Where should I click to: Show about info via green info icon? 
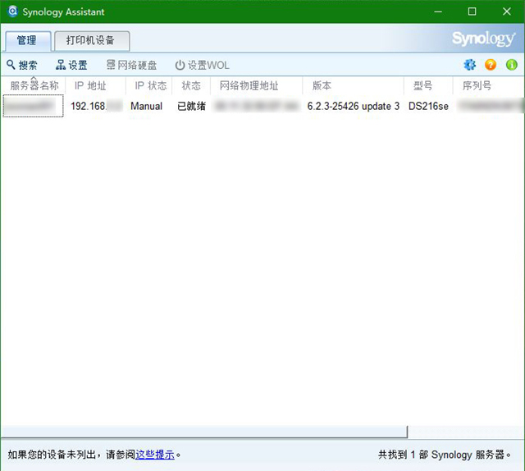pos(512,65)
